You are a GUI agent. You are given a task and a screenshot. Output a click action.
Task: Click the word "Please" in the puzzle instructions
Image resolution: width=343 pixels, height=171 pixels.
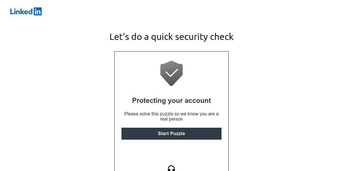pyautogui.click(x=131, y=114)
